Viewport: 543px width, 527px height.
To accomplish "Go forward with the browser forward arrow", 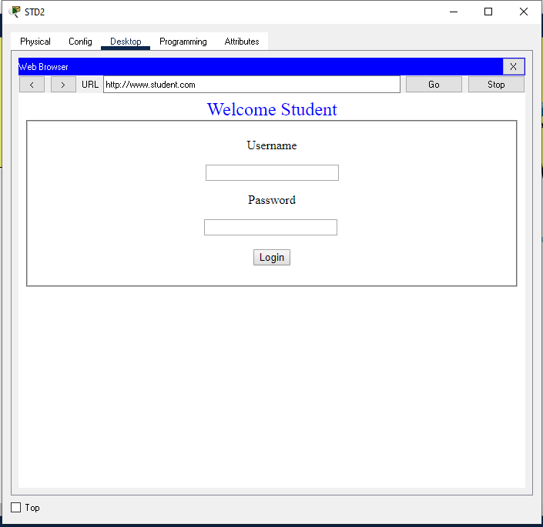I will 63,85.
